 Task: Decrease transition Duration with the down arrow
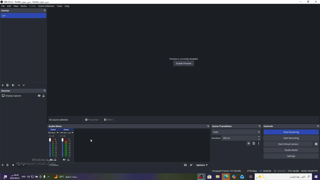[x=259, y=139]
